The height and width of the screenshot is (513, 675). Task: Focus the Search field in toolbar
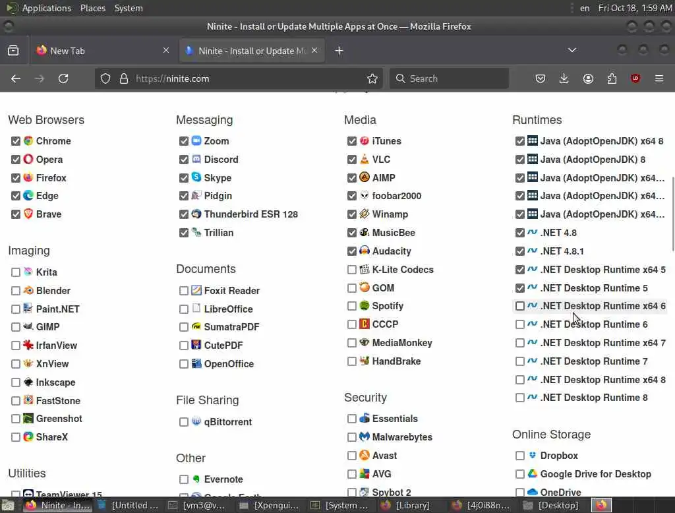point(449,78)
